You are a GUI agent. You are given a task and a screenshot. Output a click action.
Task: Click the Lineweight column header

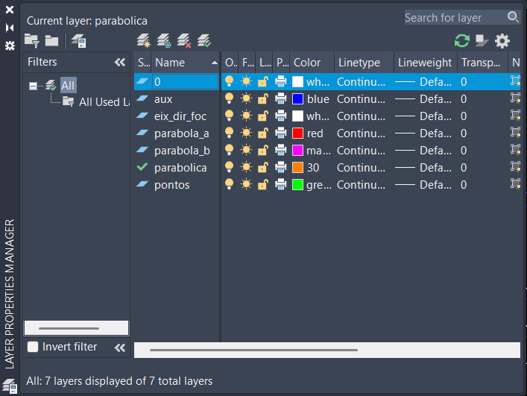point(424,63)
